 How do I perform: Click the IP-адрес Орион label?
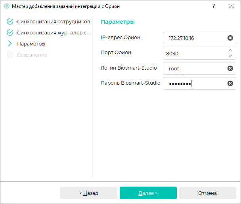click(x=120, y=38)
